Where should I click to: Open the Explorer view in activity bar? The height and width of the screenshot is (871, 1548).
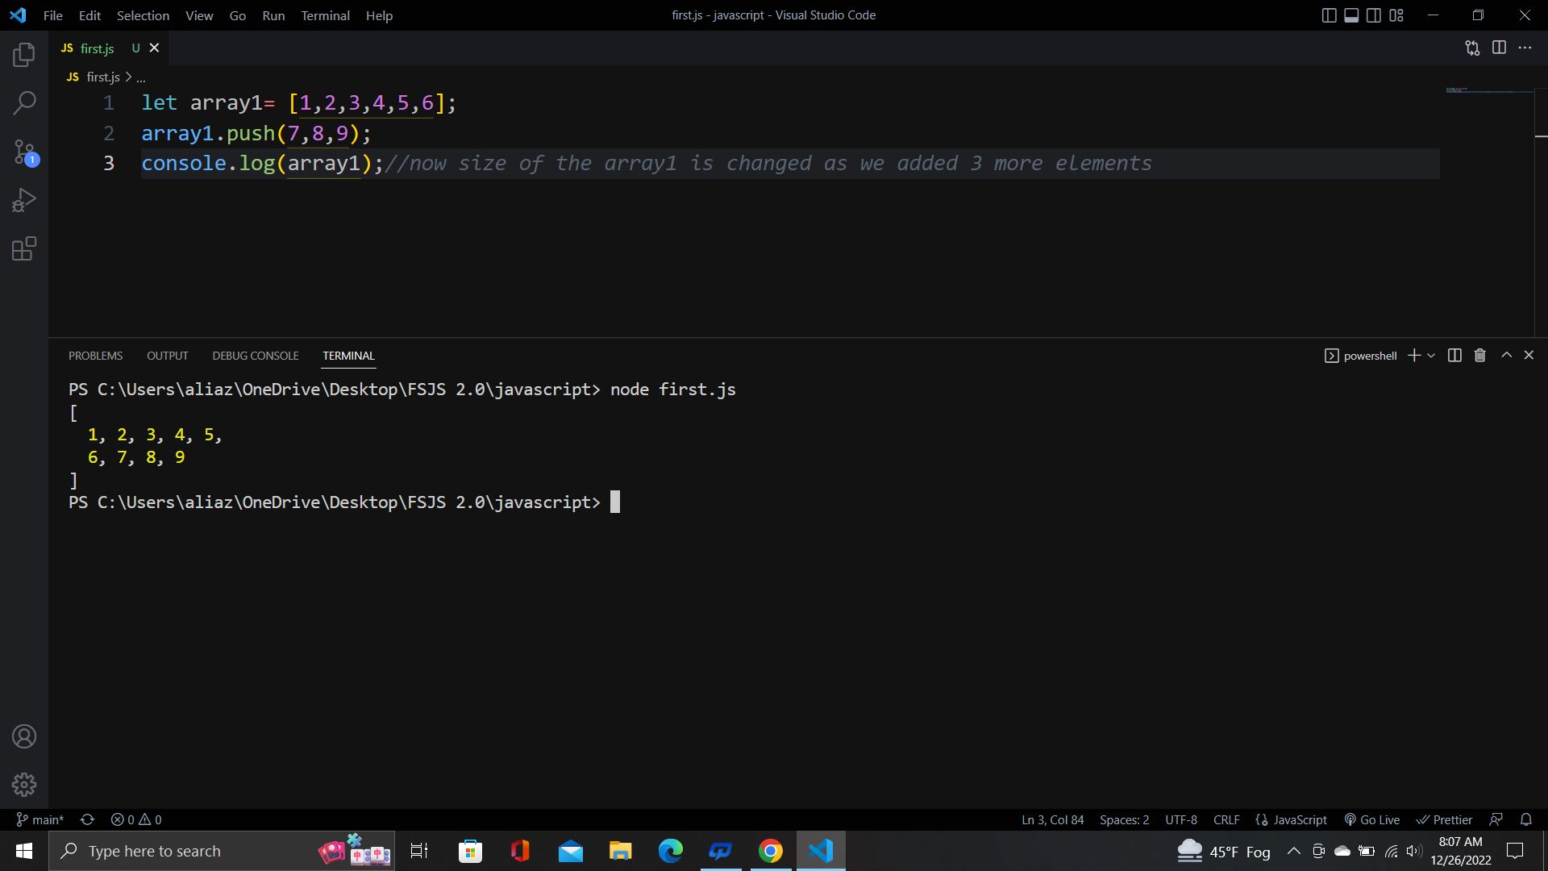(x=24, y=55)
